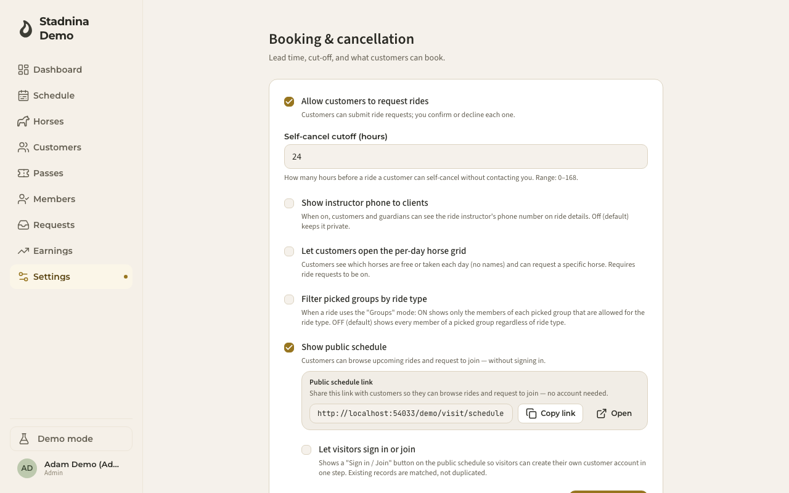Open the public schedule link externally
Screen dimensions: 789x493
614,414
